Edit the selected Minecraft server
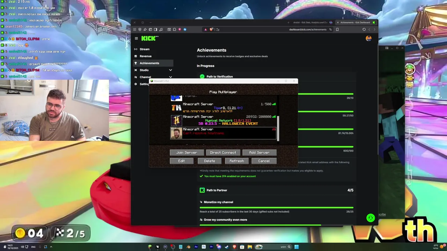This screenshot has width=447, height=251. (182, 161)
